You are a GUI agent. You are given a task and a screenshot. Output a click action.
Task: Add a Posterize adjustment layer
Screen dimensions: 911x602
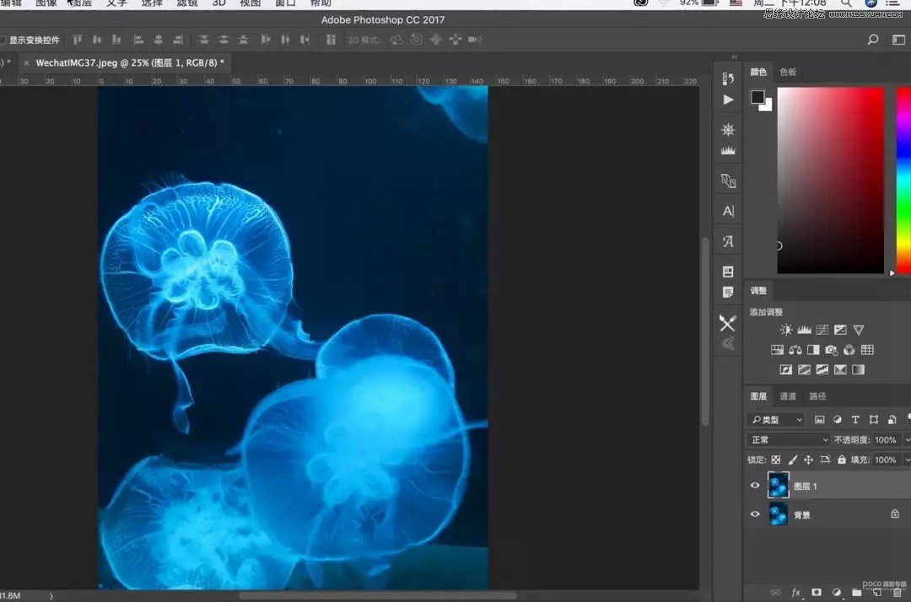pyautogui.click(x=804, y=369)
